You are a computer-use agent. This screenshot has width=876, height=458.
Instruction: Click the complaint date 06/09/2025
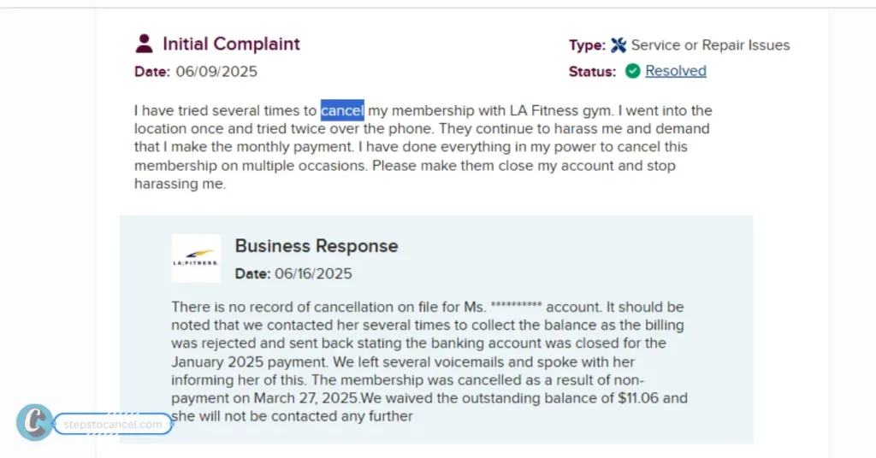click(x=216, y=72)
